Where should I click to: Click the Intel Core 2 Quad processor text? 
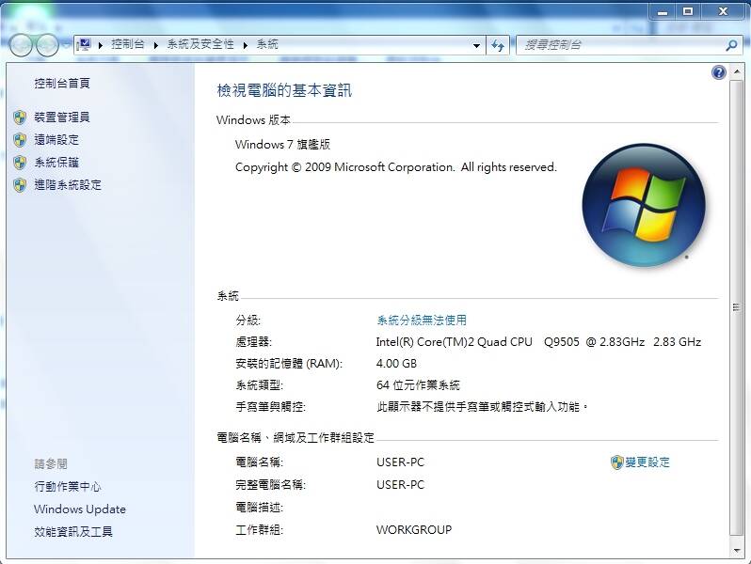coord(538,342)
